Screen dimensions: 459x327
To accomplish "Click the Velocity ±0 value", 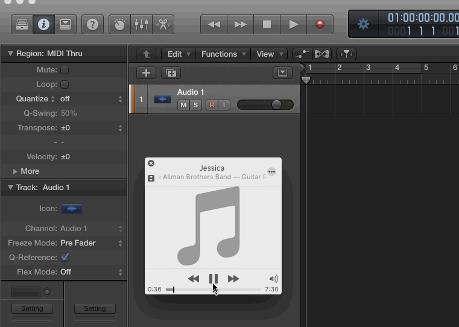I will [65, 157].
